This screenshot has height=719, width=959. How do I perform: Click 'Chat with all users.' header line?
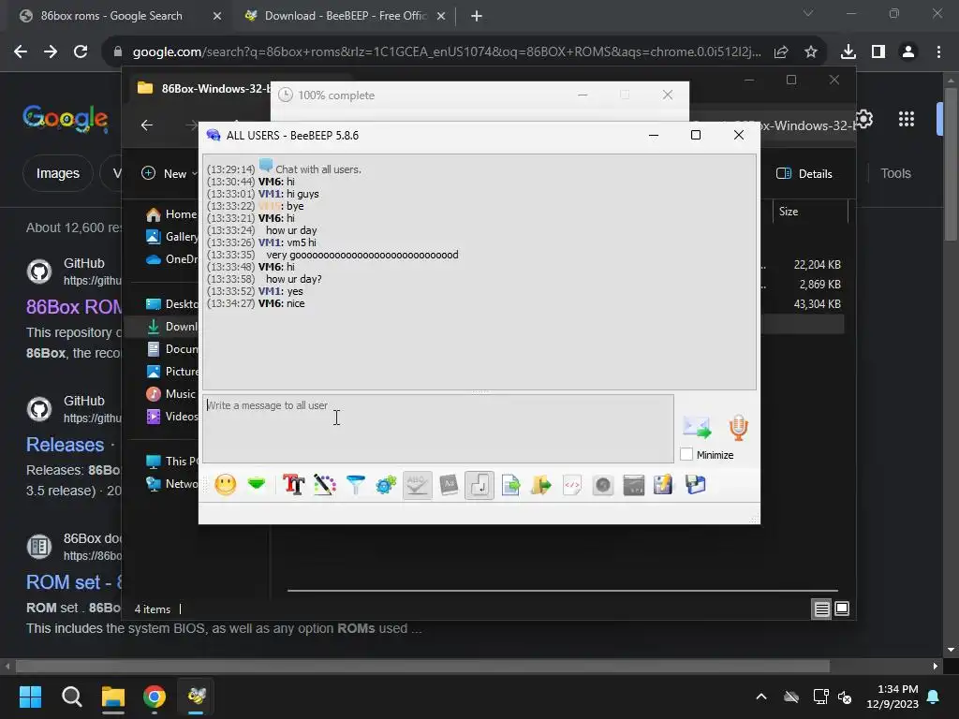[x=318, y=169]
